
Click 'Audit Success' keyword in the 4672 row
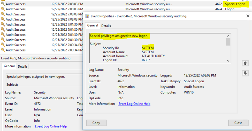click(x=16, y=4)
